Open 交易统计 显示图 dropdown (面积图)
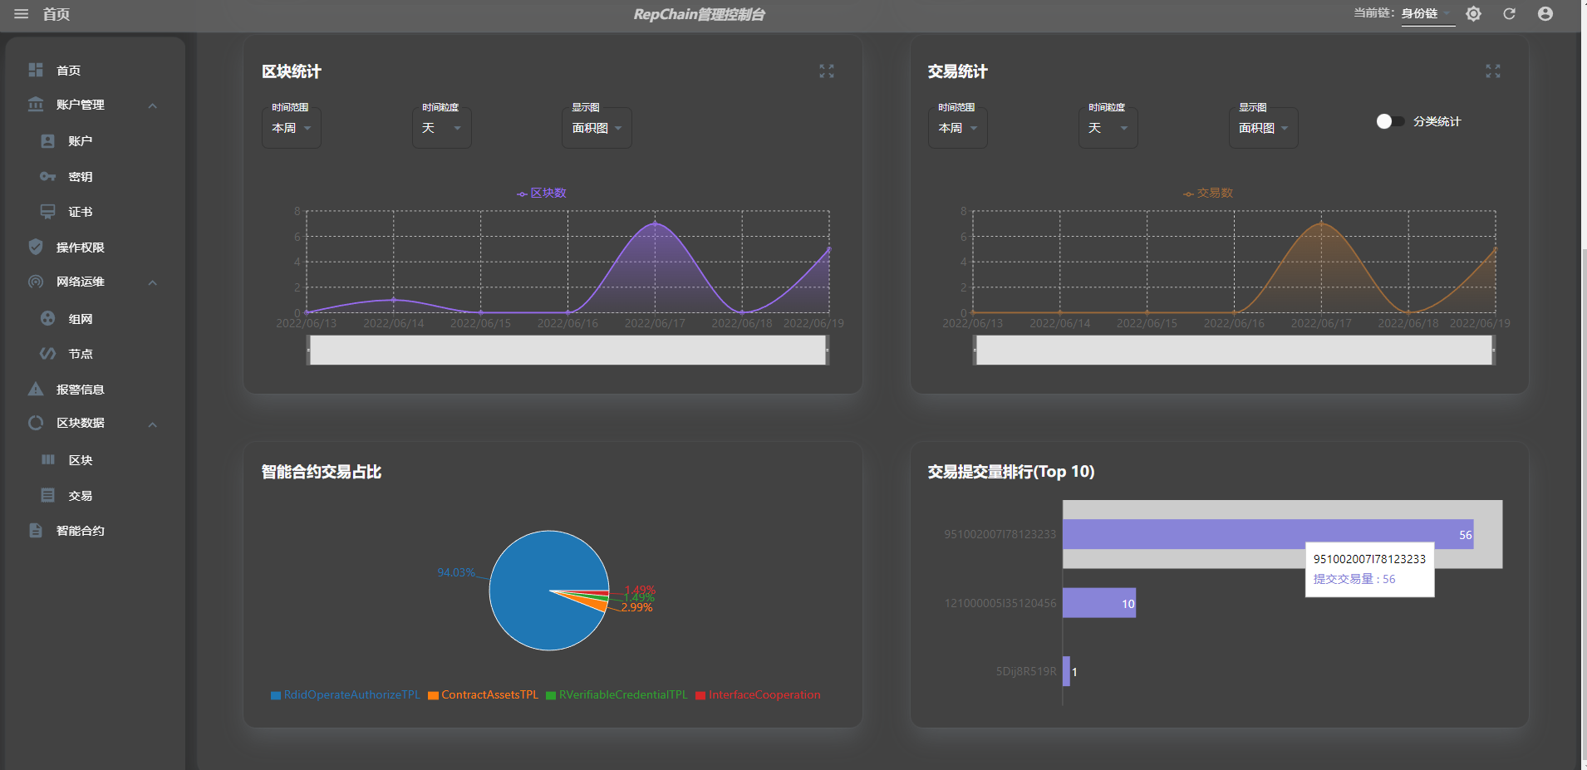This screenshot has height=770, width=1587. (1263, 128)
